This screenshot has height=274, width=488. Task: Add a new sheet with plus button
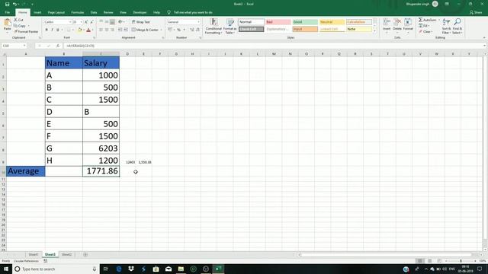pyautogui.click(x=85, y=254)
